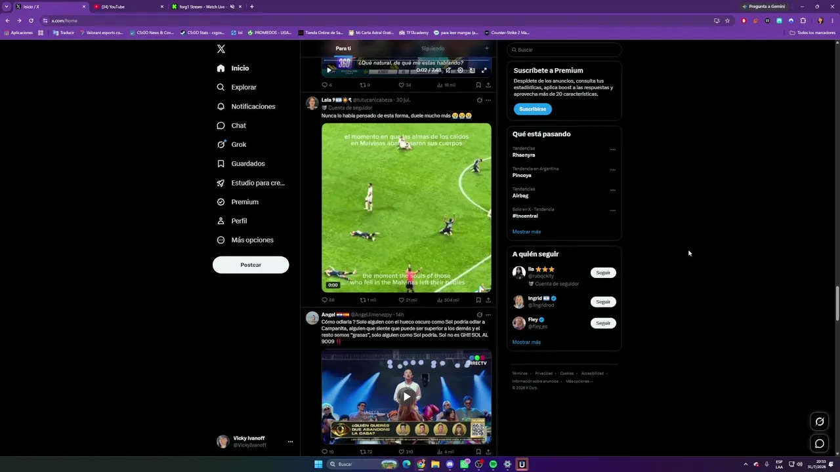This screenshot has height=472, width=840.
Task: Like the post with 21 mil likes
Action: pyautogui.click(x=408, y=300)
